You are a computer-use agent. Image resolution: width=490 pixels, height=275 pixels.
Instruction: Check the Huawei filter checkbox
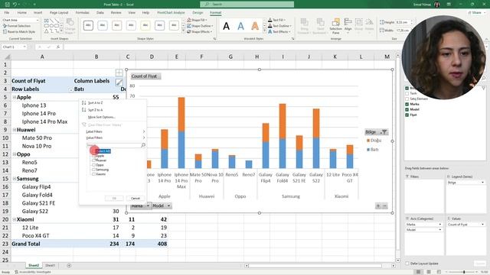[x=93, y=160]
